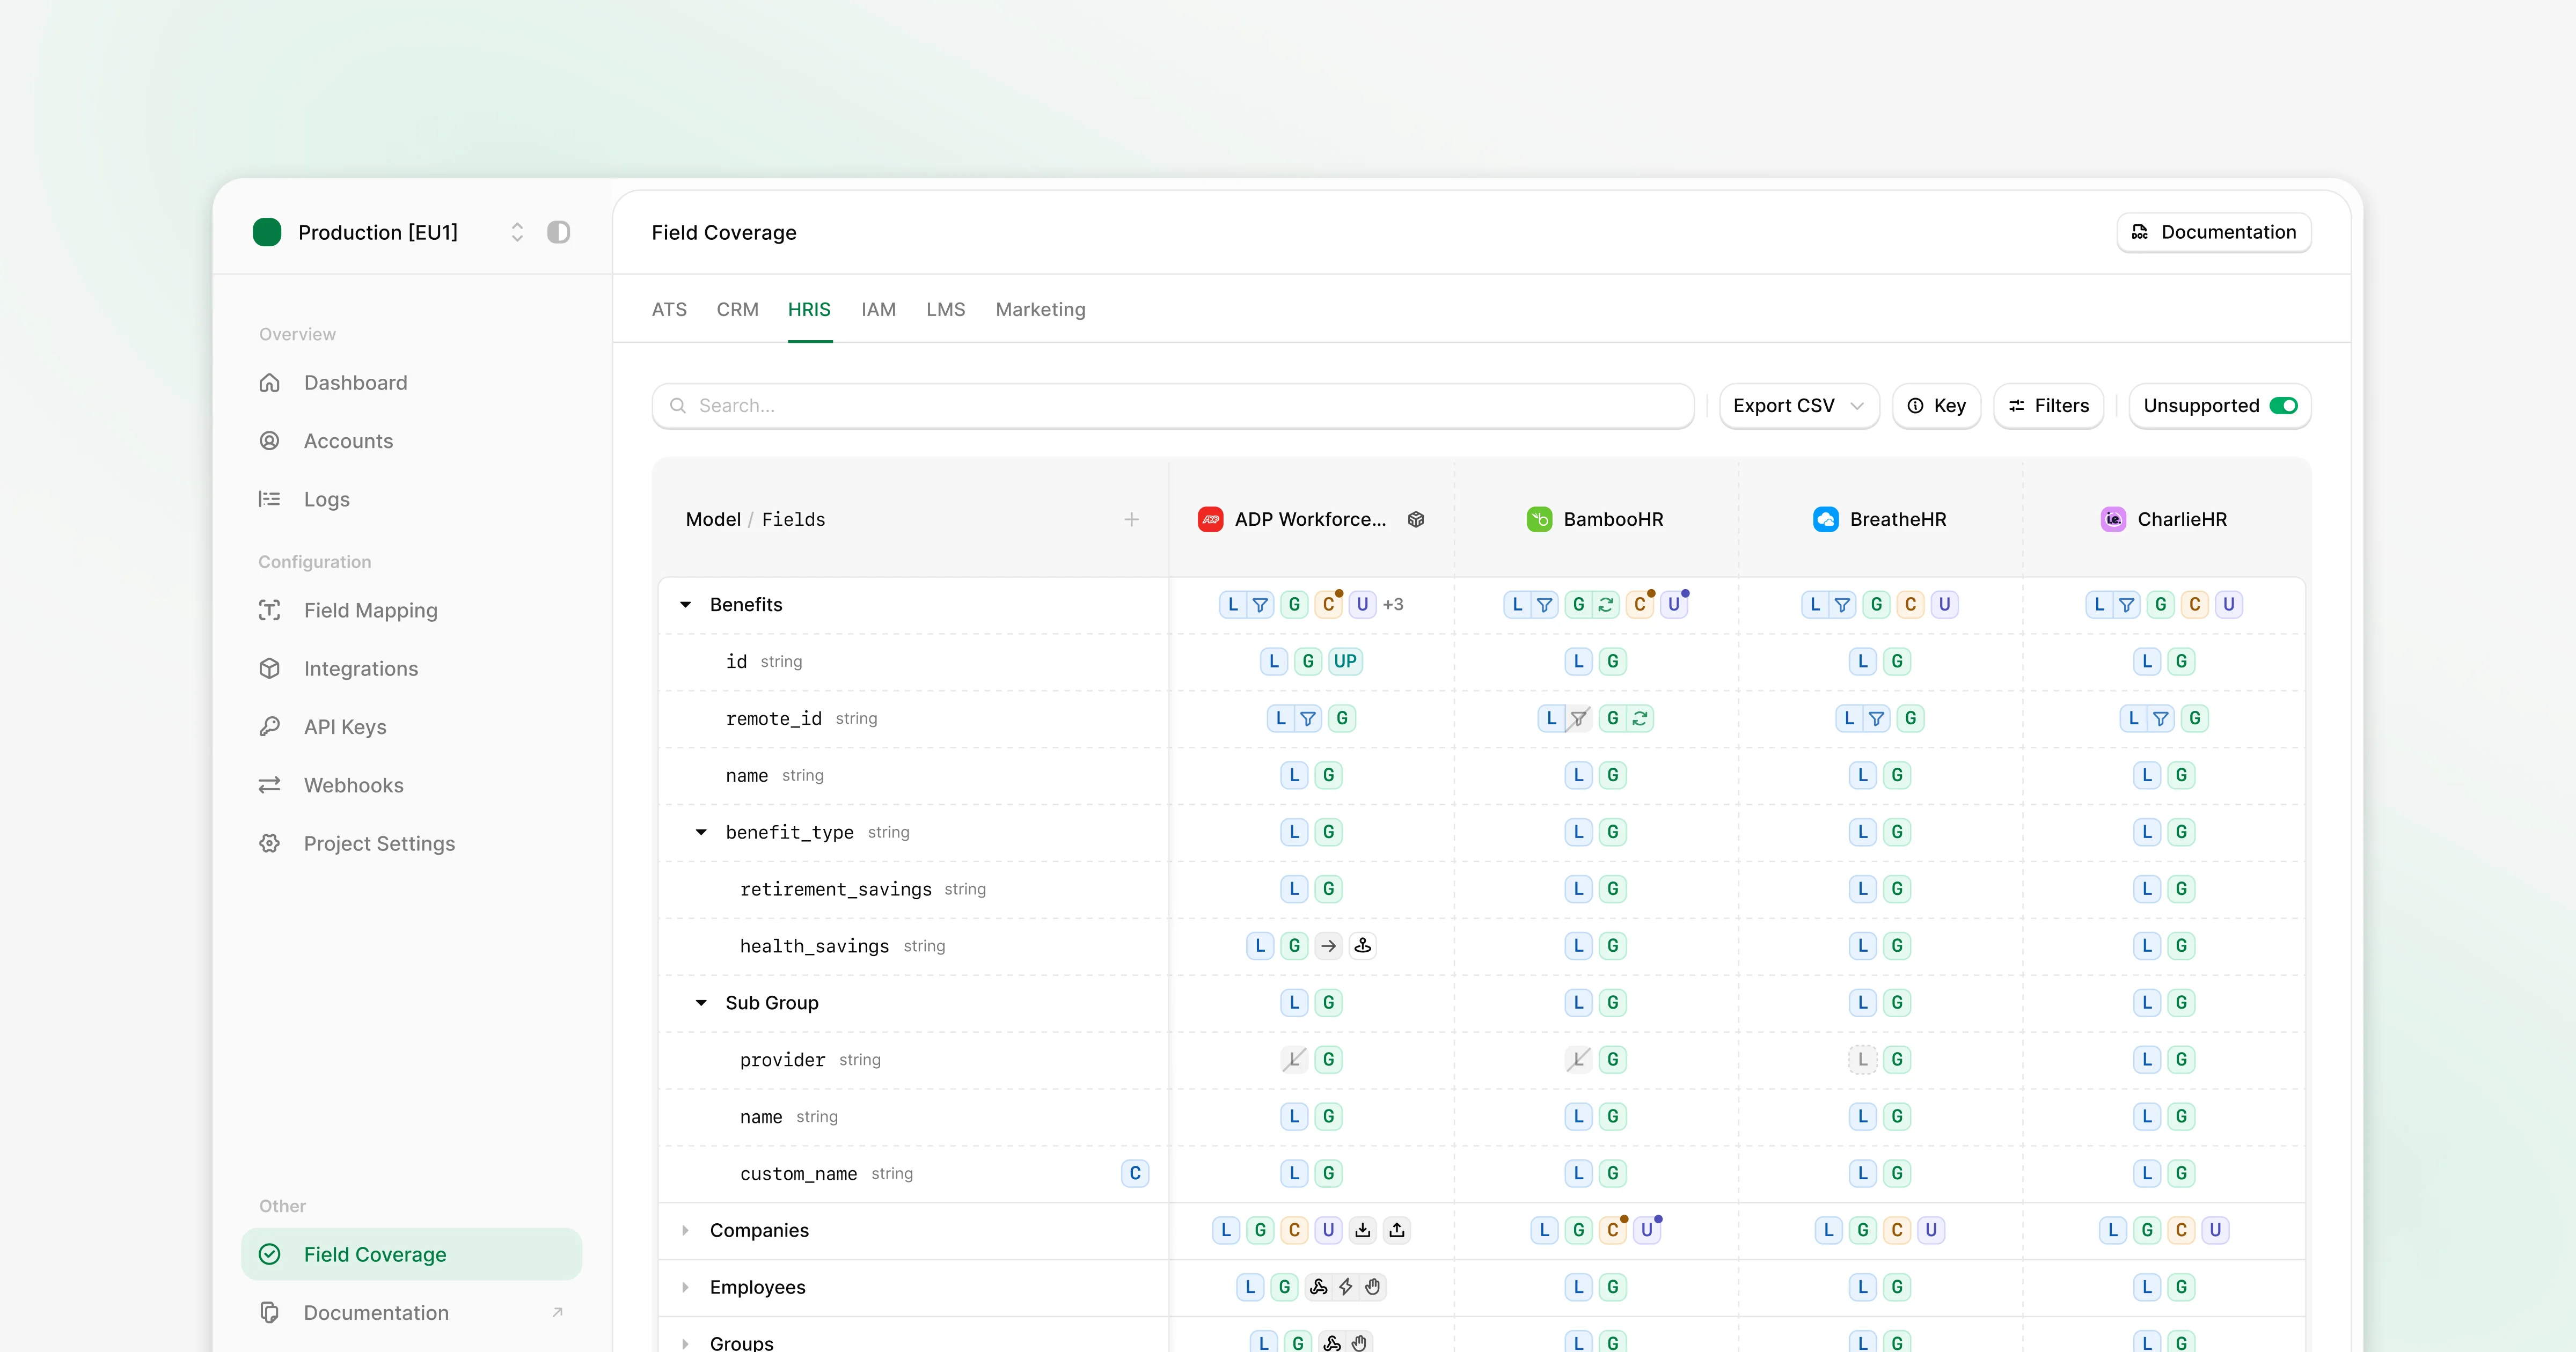Click the ADP Workforce logo in the column header
The width and height of the screenshot is (2576, 1352).
click(x=1210, y=519)
